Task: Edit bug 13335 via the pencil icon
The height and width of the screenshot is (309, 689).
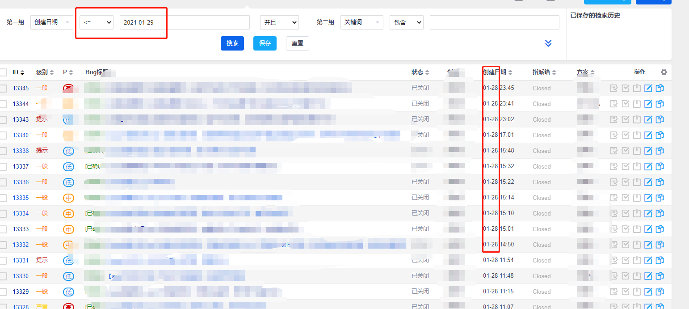Action: 648,198
